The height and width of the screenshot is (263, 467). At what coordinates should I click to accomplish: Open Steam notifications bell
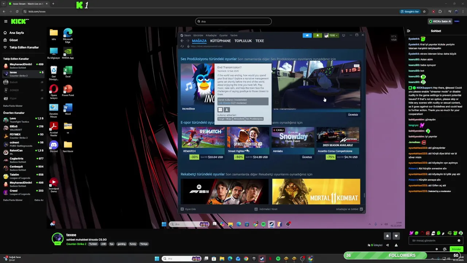click(x=317, y=35)
